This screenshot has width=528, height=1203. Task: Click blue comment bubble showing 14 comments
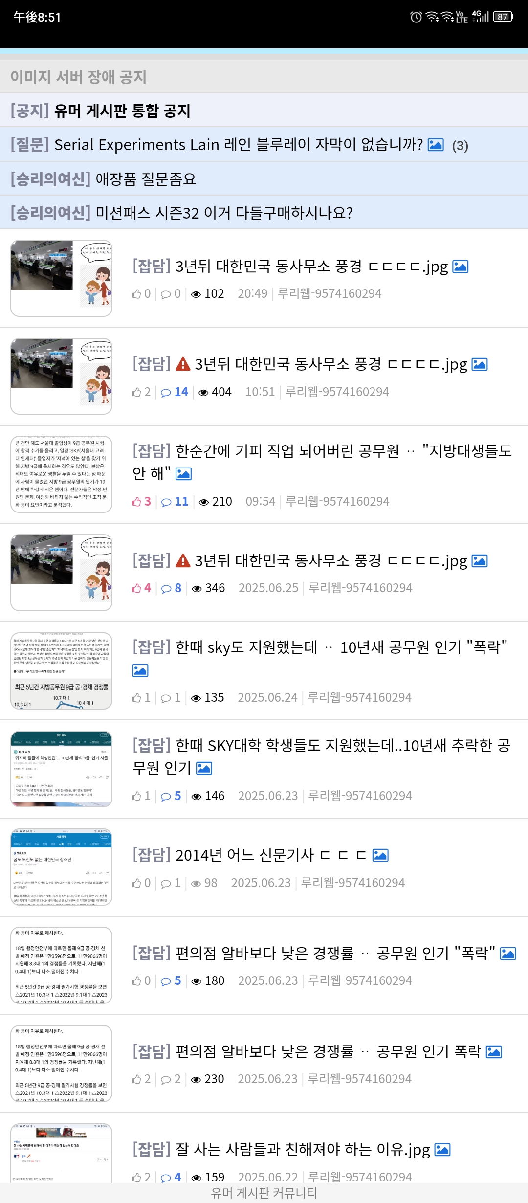click(166, 392)
